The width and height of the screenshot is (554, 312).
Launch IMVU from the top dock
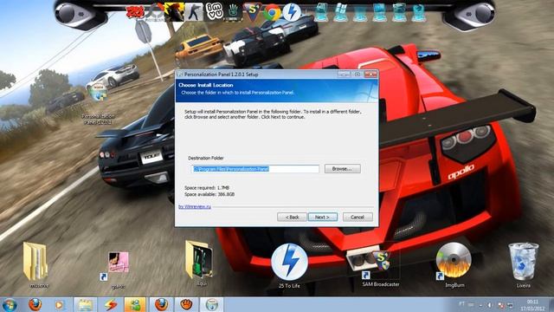(x=215, y=11)
